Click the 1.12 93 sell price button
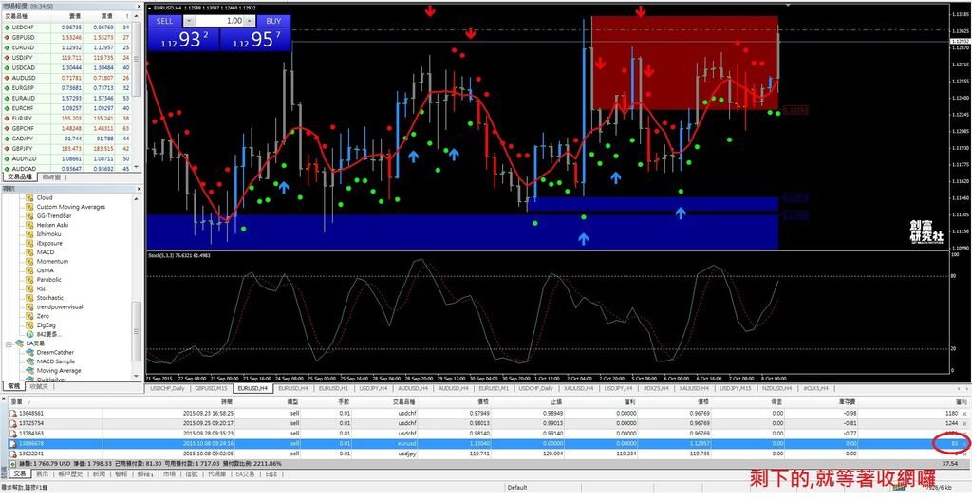Screen dimensions: 972x500 tap(183, 39)
